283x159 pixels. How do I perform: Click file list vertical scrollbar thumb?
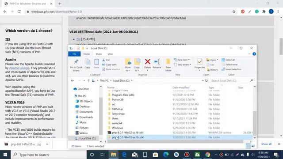coord(255,123)
